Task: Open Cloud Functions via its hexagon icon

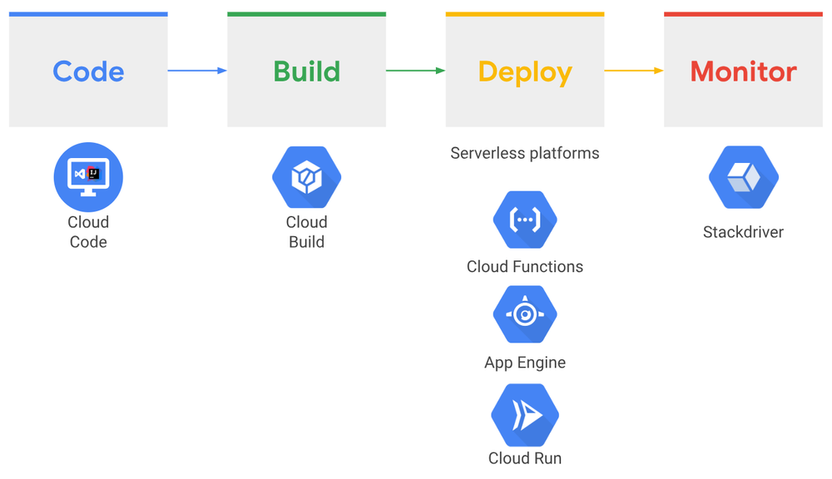Action: point(525,220)
